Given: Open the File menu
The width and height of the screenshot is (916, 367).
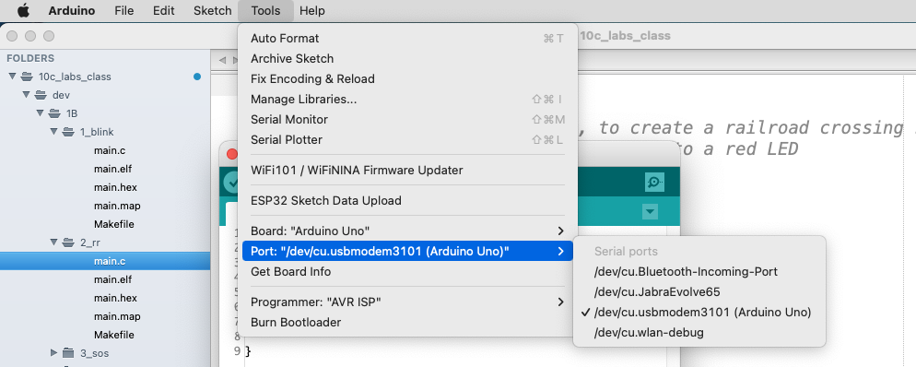Looking at the screenshot, I should click(123, 10).
